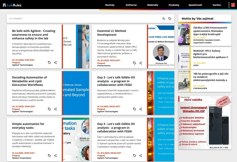
Task: Click tag icon on Day 3 Edible Oil card
Action: pyautogui.click(x=134, y=109)
